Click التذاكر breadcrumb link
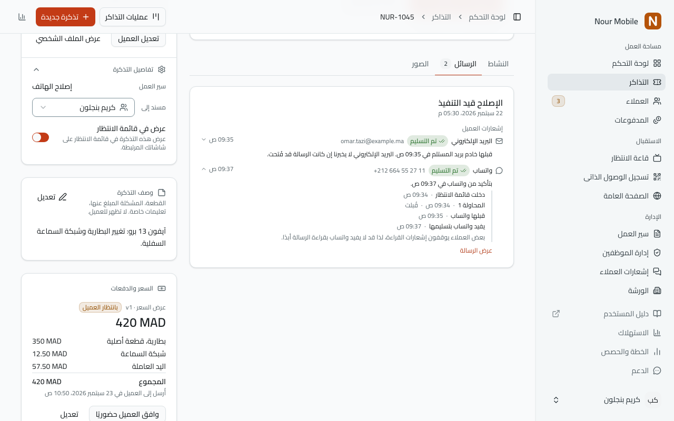Viewport: 674px width, 421px height. click(441, 17)
